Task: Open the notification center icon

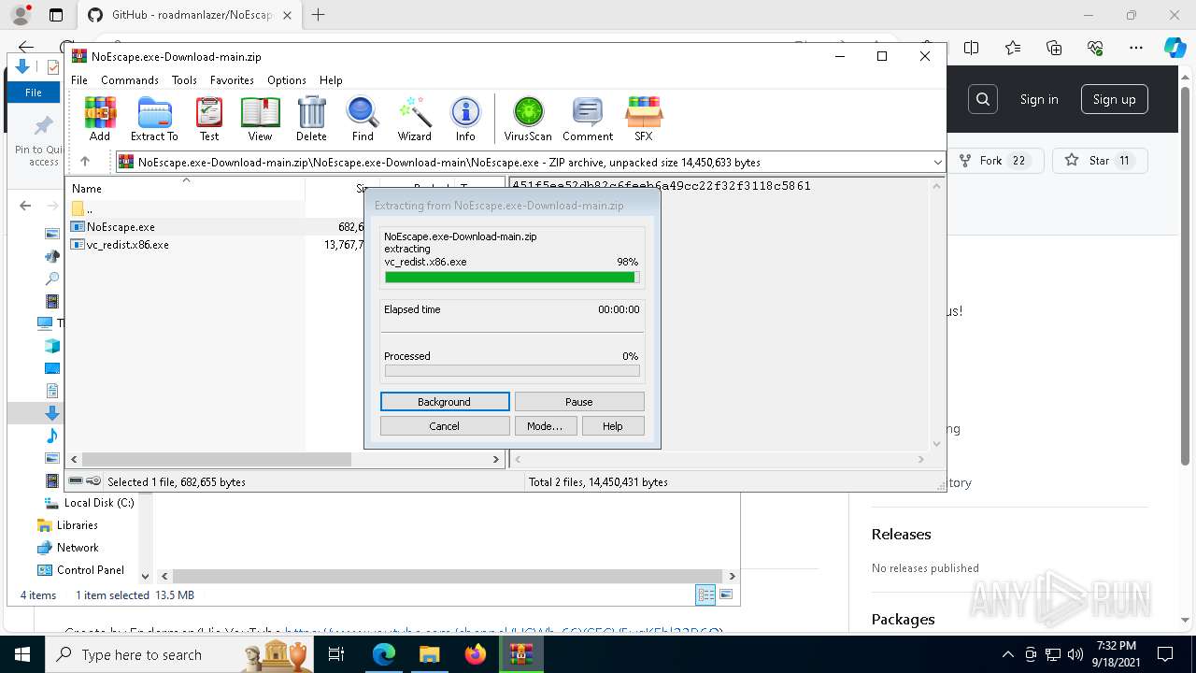Action: [x=1165, y=654]
